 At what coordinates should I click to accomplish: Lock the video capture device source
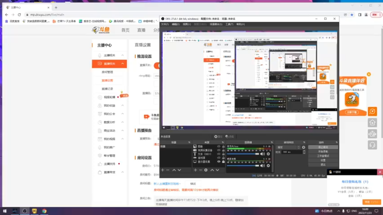(223, 150)
